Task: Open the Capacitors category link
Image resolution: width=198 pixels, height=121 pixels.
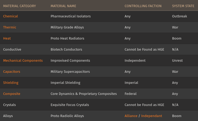Action: click(12, 72)
